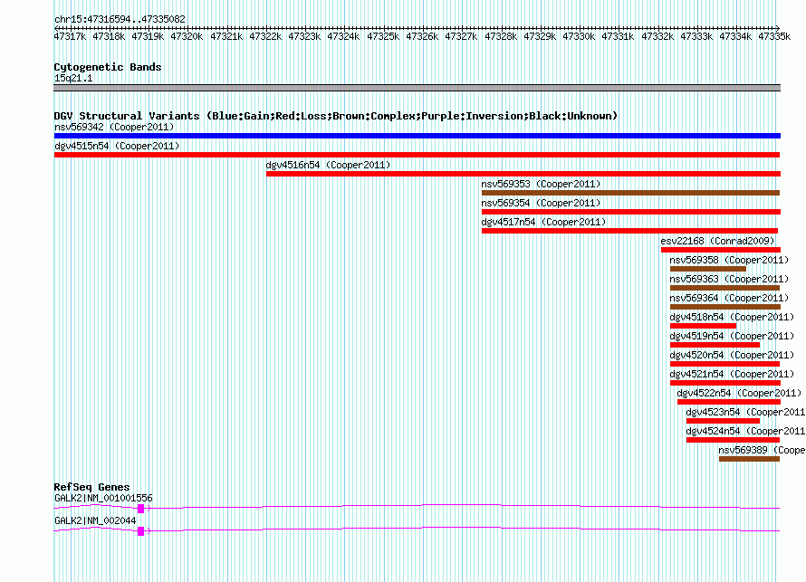
Task: Click the Cytogenetic Bands track title
Action: pos(108,67)
